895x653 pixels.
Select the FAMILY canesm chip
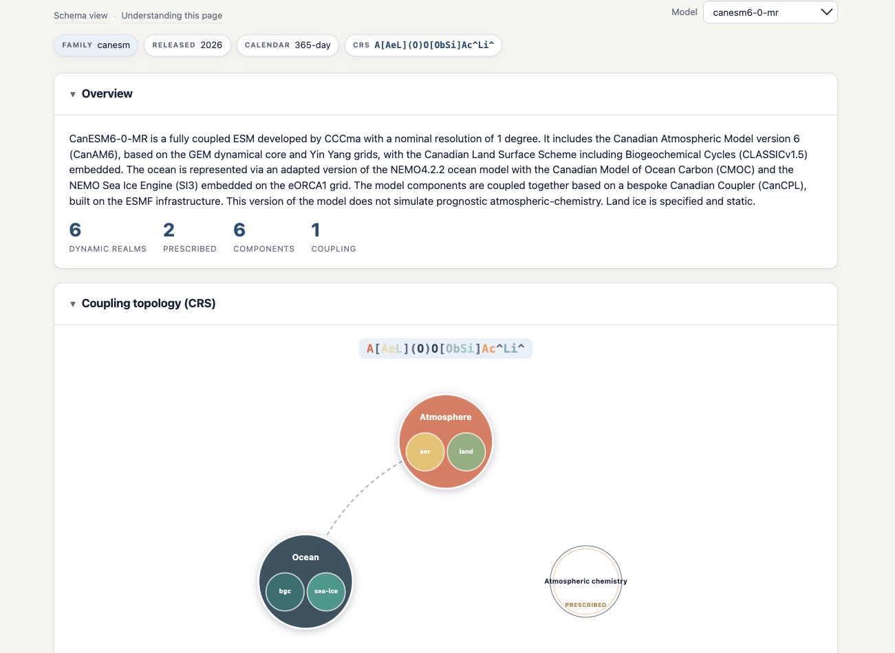pos(96,45)
